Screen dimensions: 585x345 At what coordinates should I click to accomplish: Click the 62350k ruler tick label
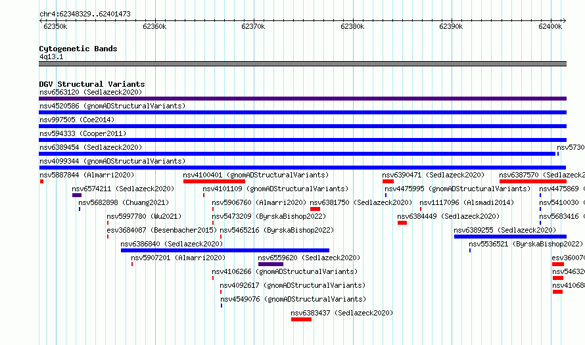pos(55,26)
